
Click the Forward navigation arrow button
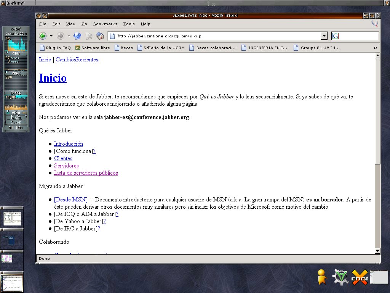[x=60, y=36]
